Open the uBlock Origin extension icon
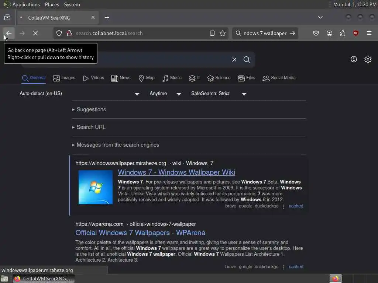This screenshot has width=378, height=283. coord(356,33)
